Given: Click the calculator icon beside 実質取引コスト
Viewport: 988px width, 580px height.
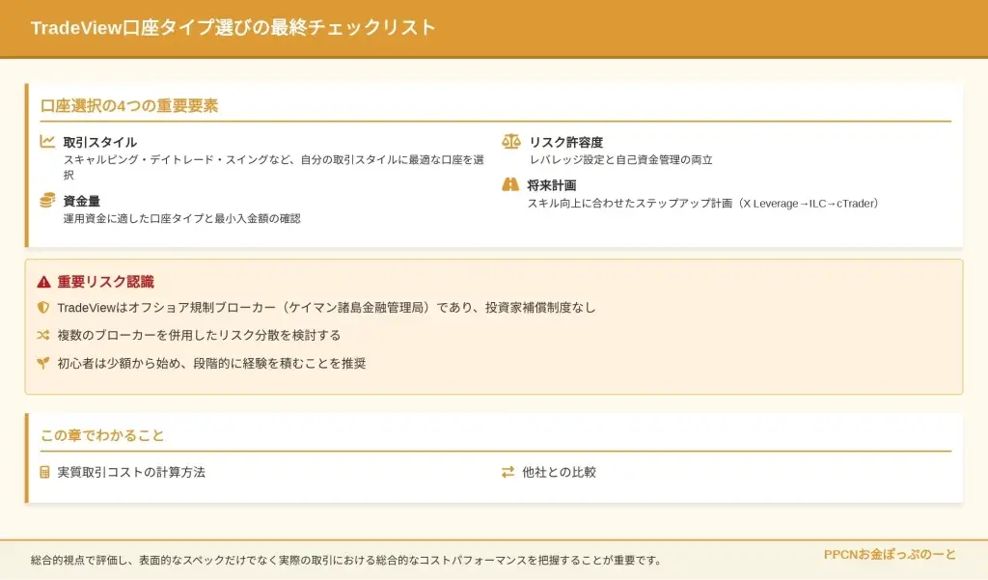Looking at the screenshot, I should click(44, 472).
